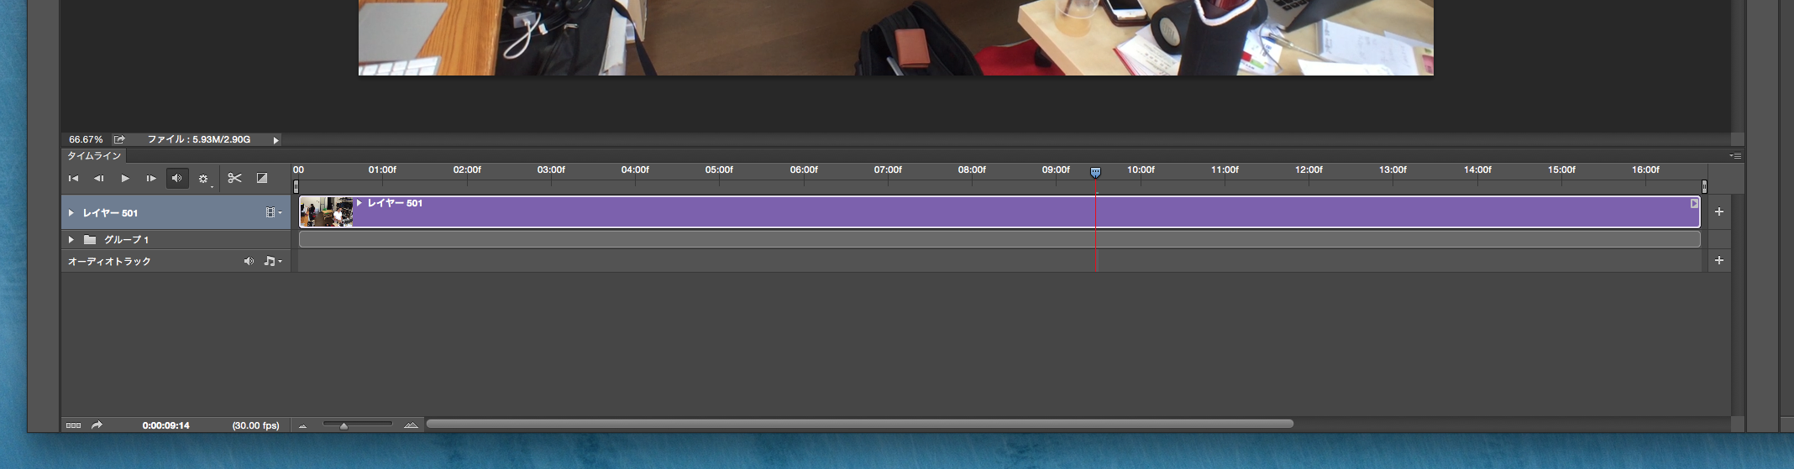This screenshot has width=1794, height=469.
Task: Click the work area end handle
Action: pyautogui.click(x=1704, y=186)
